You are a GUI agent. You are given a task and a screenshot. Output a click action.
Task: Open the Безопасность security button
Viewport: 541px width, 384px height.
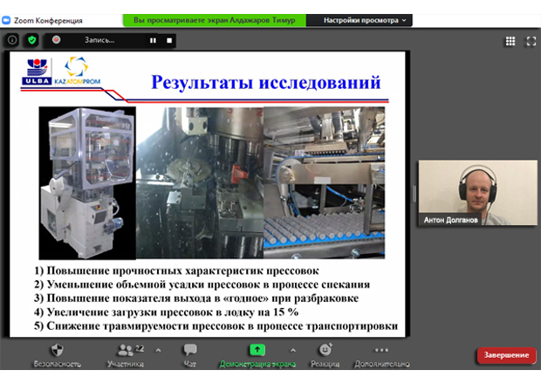(x=58, y=355)
